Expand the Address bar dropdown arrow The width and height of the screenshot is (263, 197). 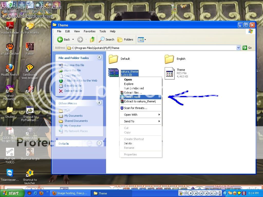[x=238, y=48]
